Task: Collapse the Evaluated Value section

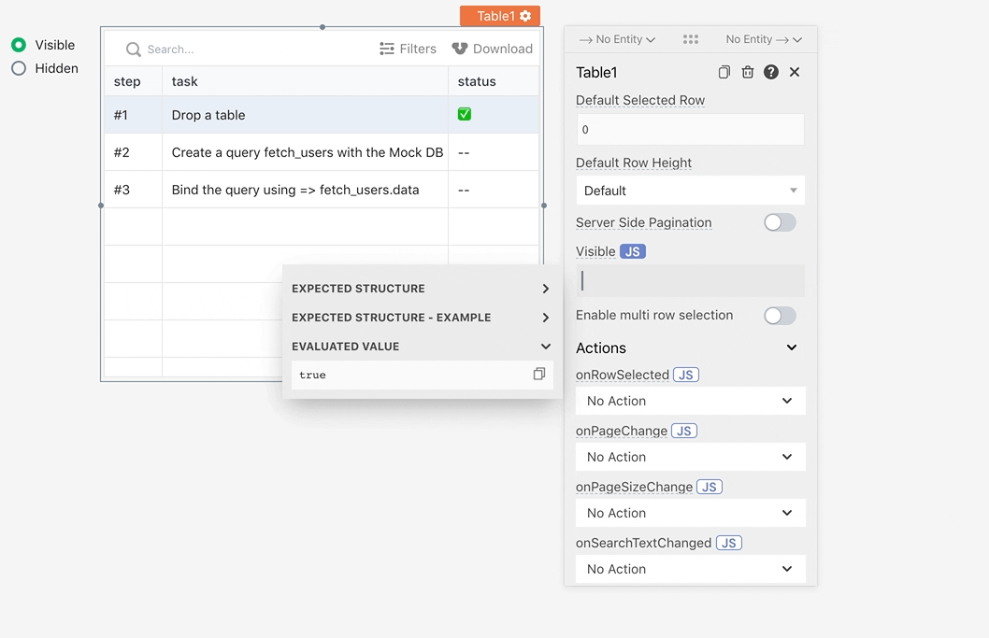Action: [x=421, y=347]
